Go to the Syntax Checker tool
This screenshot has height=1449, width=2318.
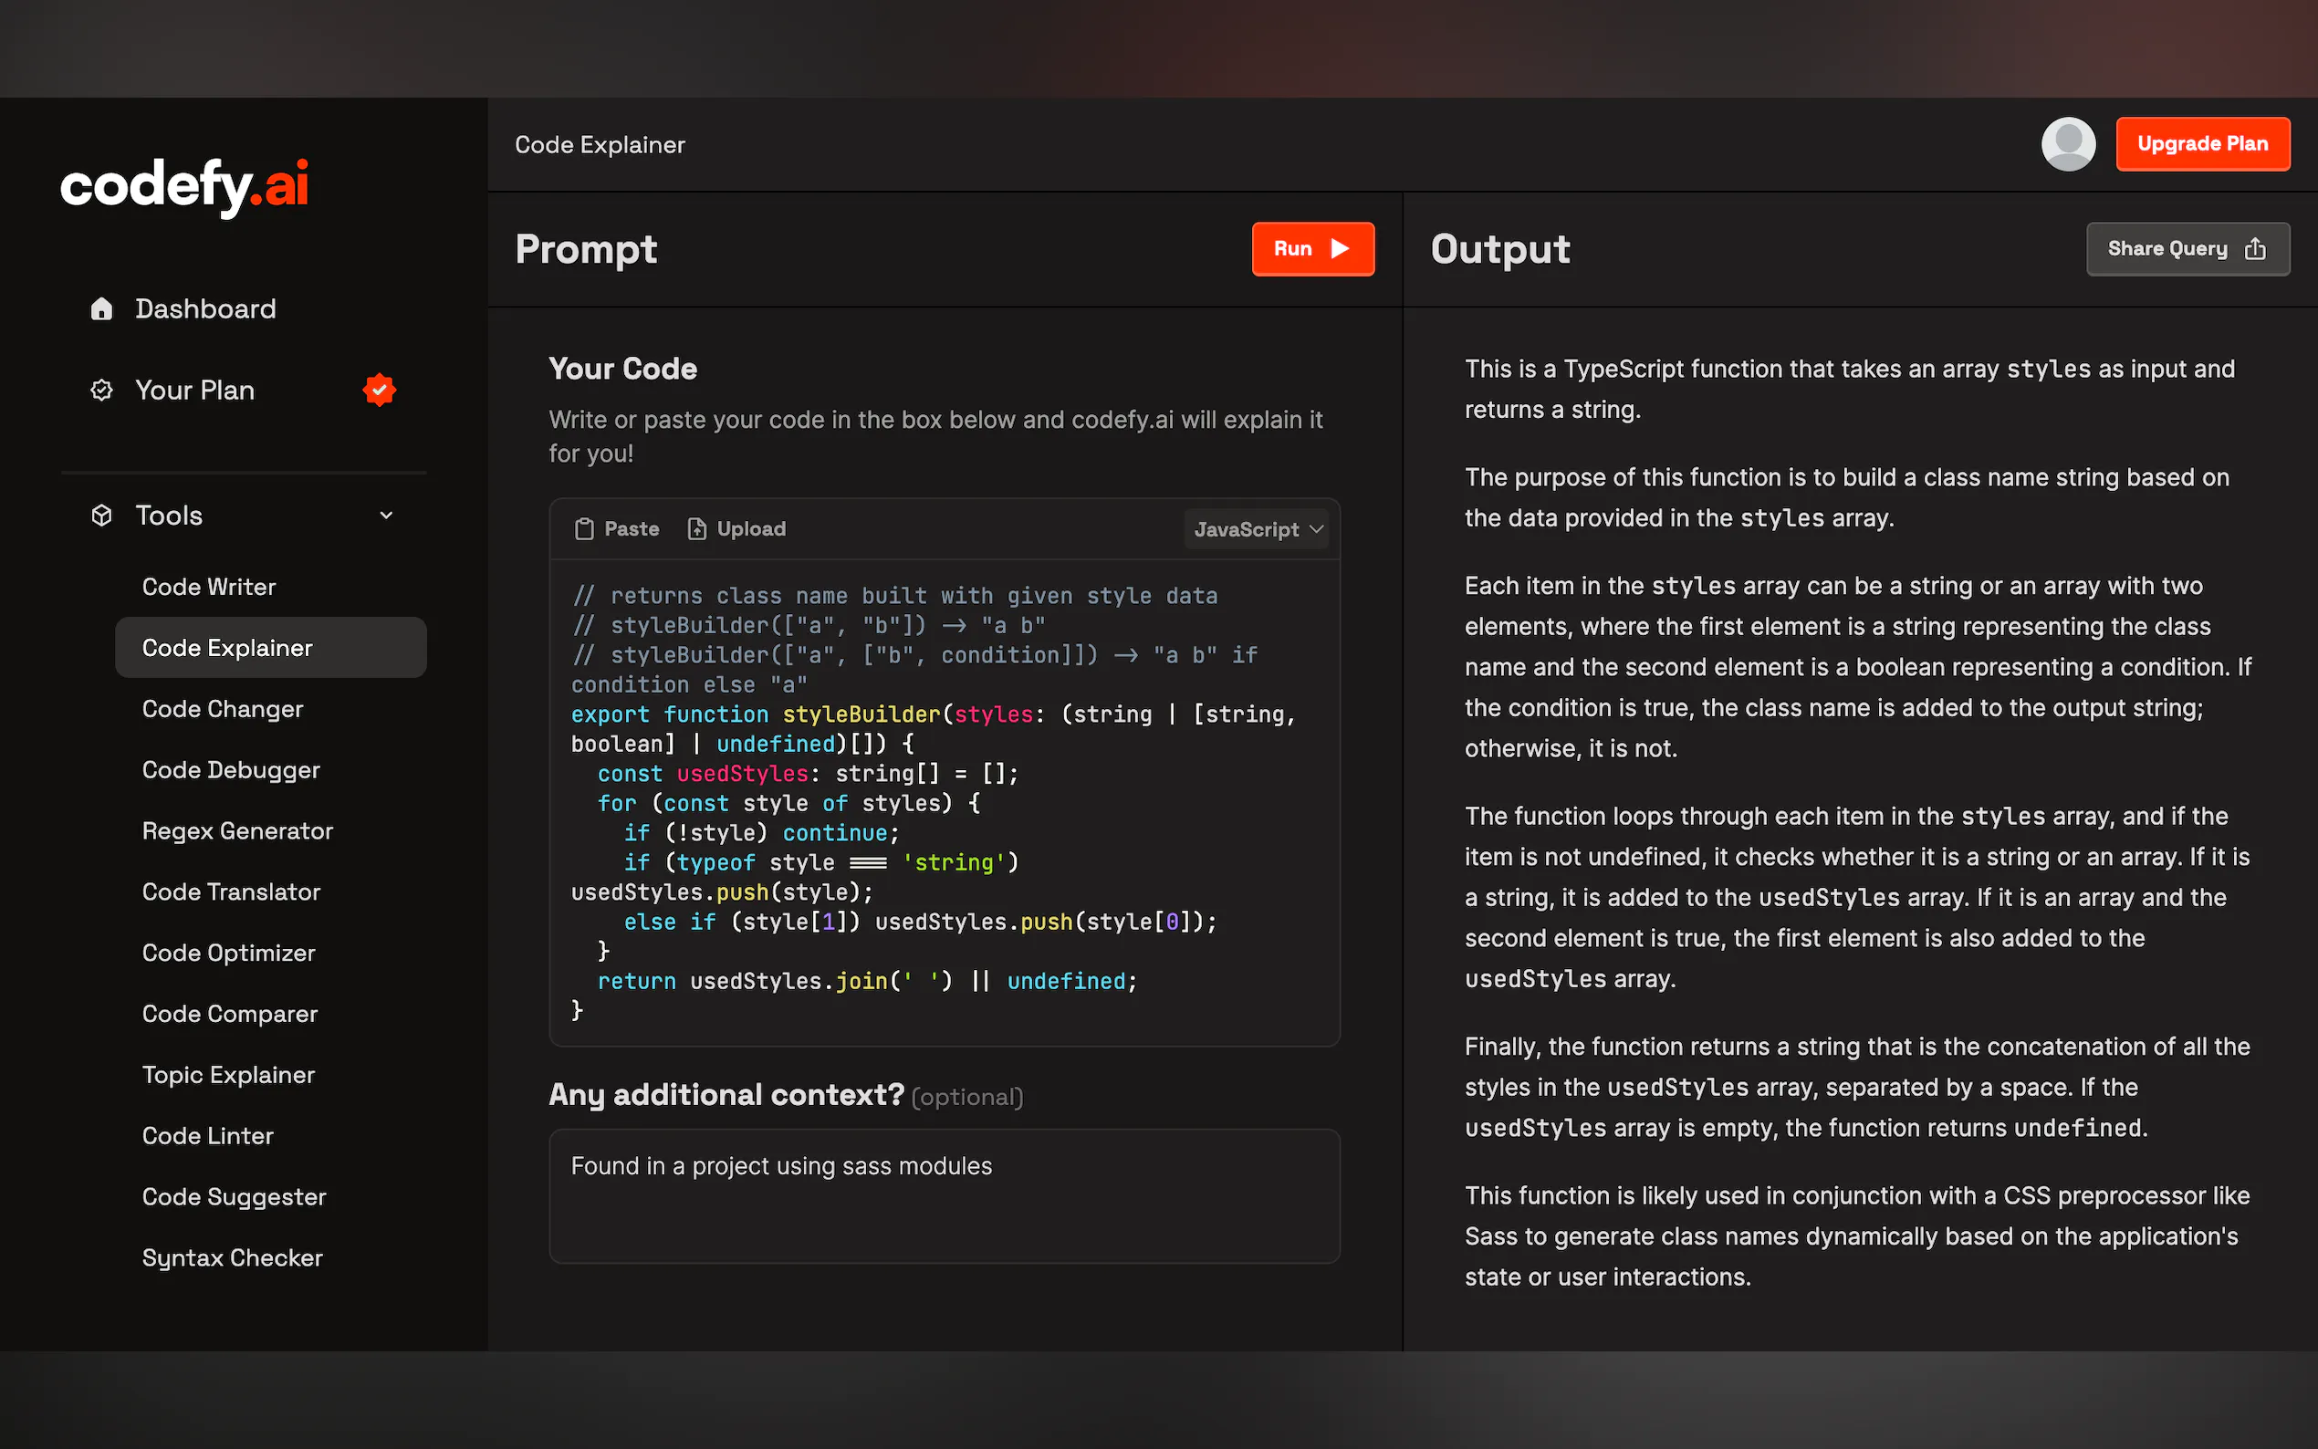pyautogui.click(x=232, y=1257)
